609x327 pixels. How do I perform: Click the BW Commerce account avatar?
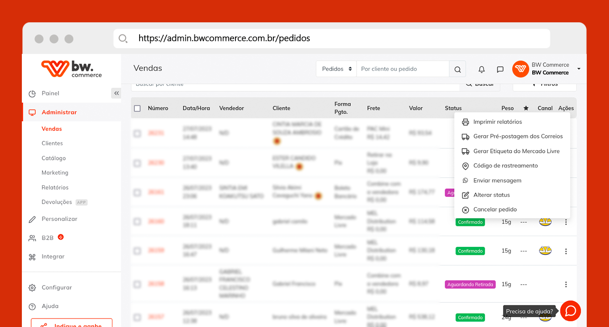[520, 69]
